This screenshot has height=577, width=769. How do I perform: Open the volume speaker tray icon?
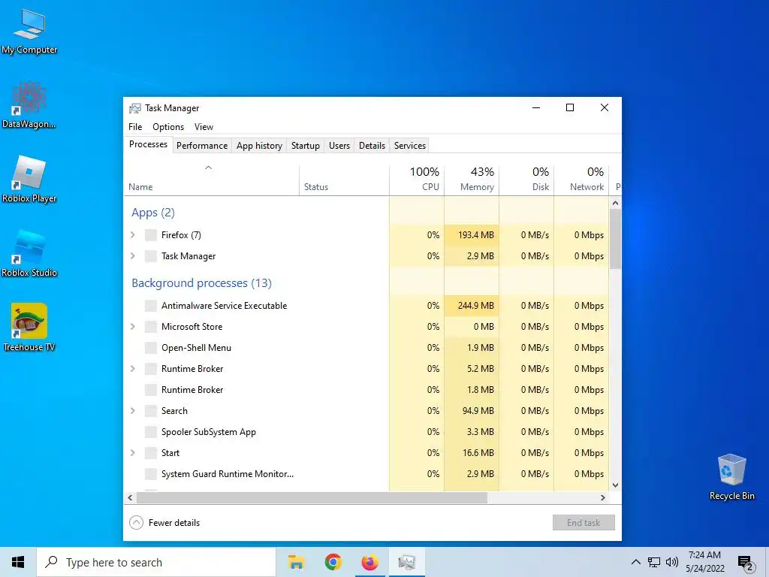tap(672, 562)
